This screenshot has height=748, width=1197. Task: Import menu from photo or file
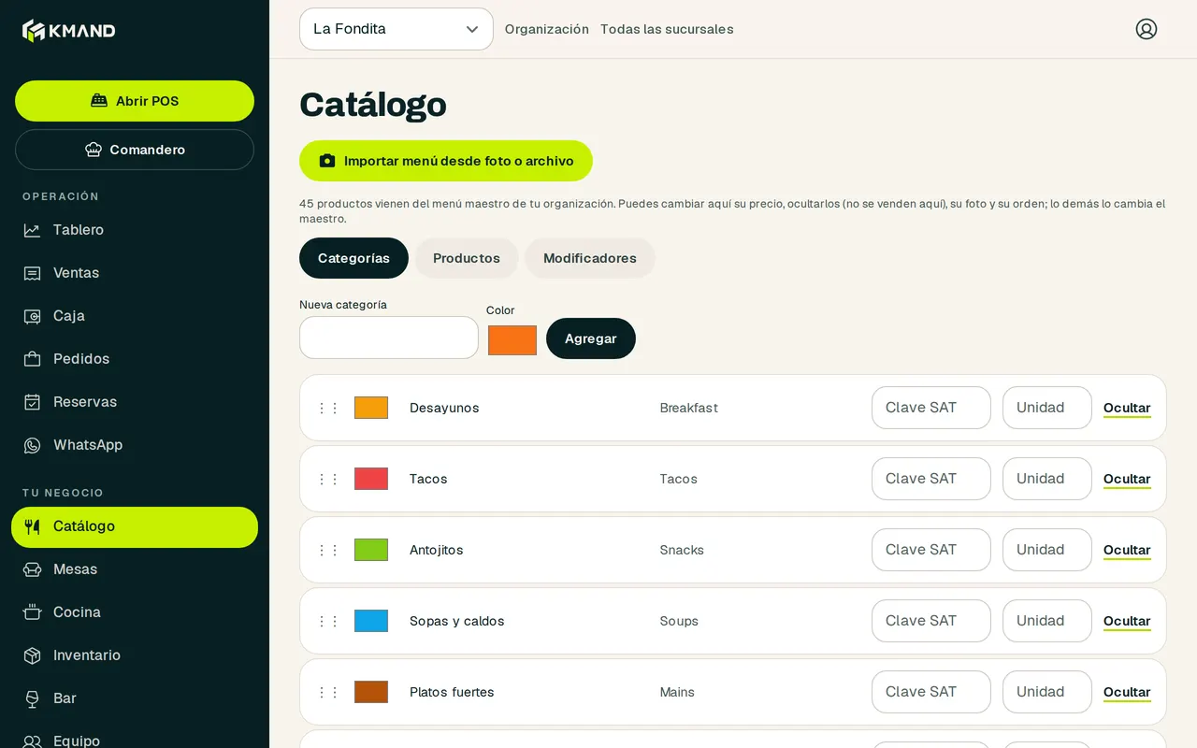pos(446,161)
